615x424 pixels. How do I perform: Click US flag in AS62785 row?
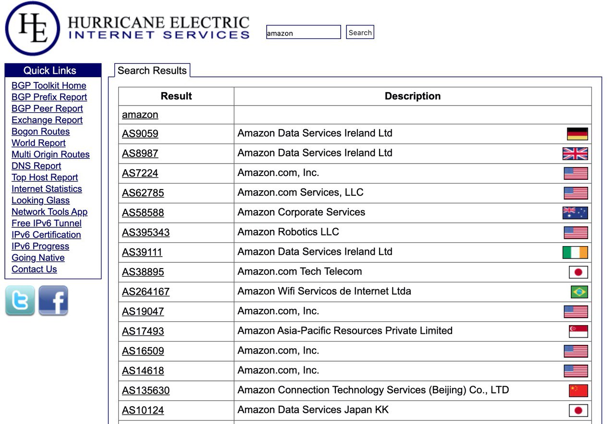tap(576, 193)
